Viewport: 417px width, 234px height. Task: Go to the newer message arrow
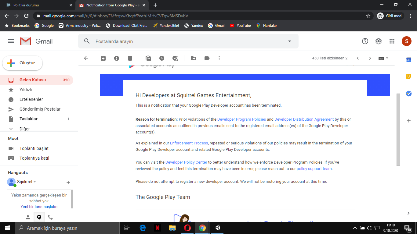[358, 58]
